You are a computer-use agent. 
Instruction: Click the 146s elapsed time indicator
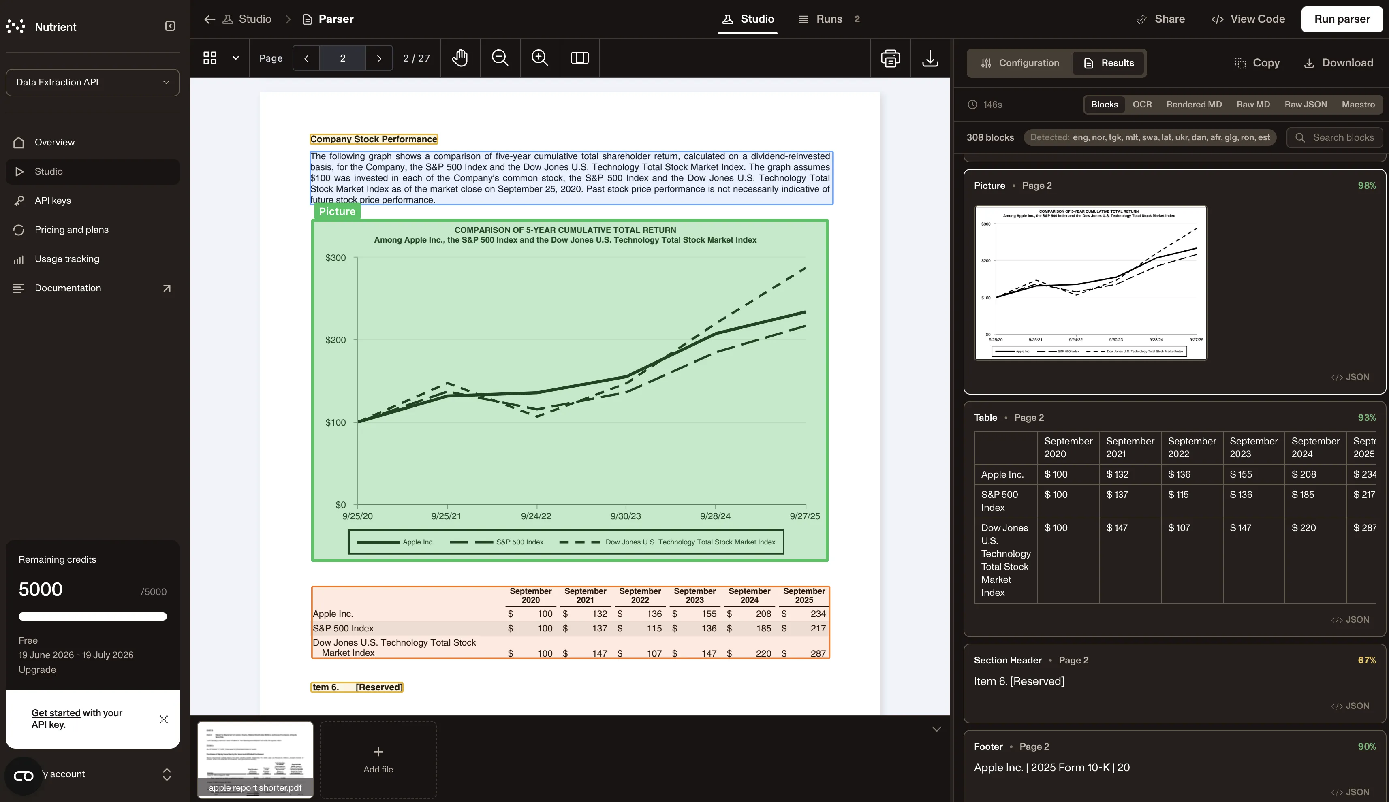point(985,105)
